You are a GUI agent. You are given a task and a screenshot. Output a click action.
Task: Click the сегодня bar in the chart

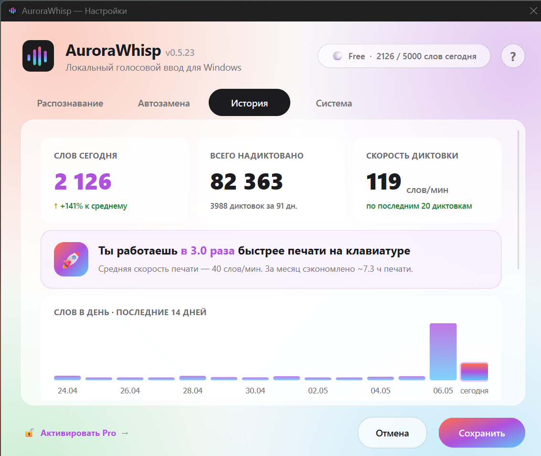(475, 371)
